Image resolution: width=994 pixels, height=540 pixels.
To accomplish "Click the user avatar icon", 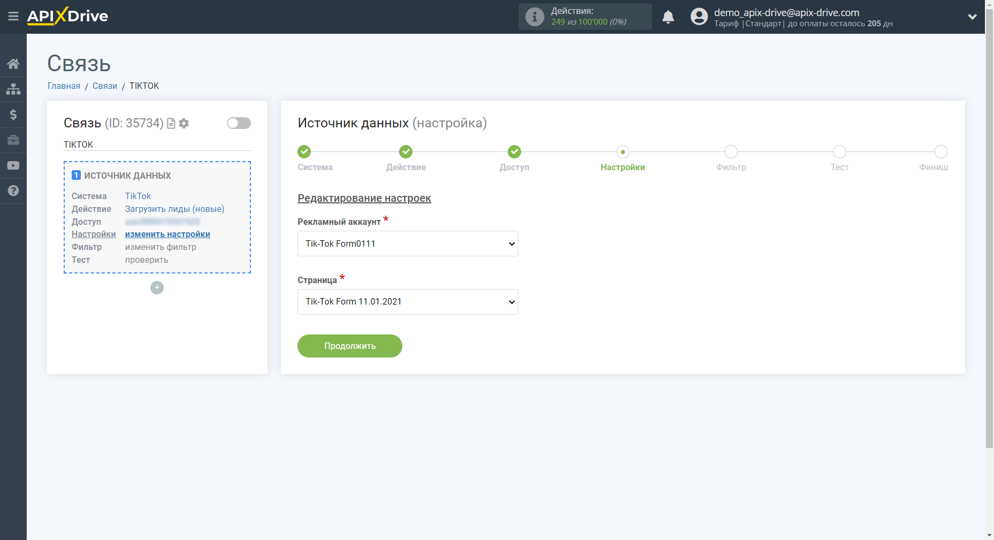I will pyautogui.click(x=699, y=17).
